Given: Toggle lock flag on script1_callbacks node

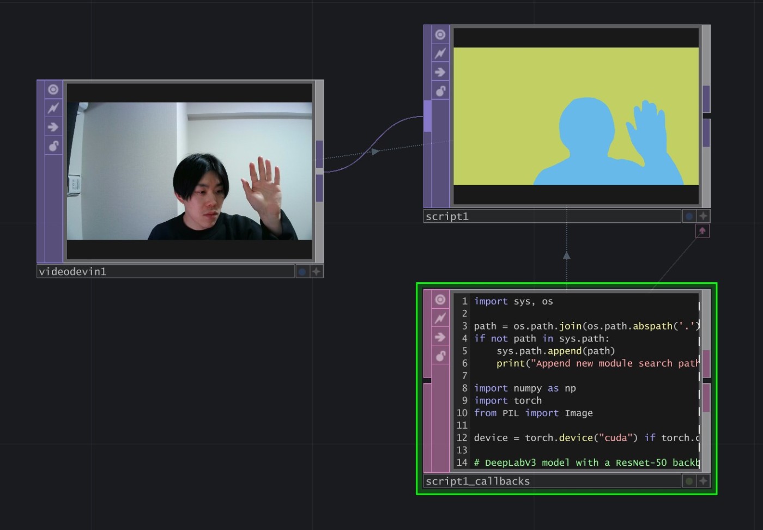Looking at the screenshot, I should click(440, 356).
